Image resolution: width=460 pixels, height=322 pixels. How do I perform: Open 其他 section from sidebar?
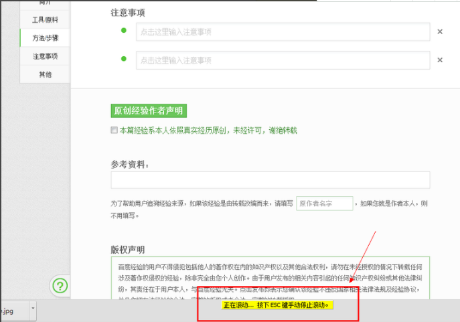coord(45,74)
